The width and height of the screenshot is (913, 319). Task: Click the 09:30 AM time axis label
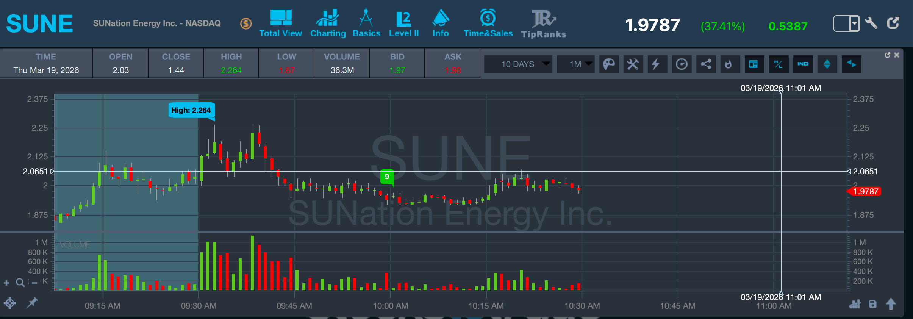(x=199, y=306)
